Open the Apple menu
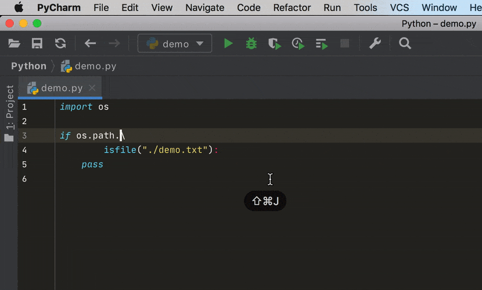 coord(19,8)
